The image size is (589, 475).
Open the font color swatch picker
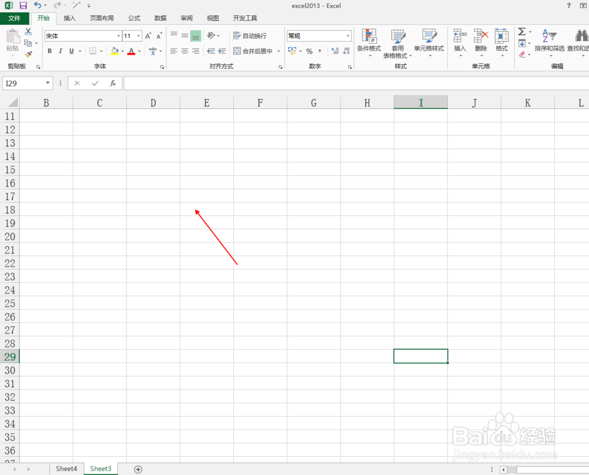133,51
